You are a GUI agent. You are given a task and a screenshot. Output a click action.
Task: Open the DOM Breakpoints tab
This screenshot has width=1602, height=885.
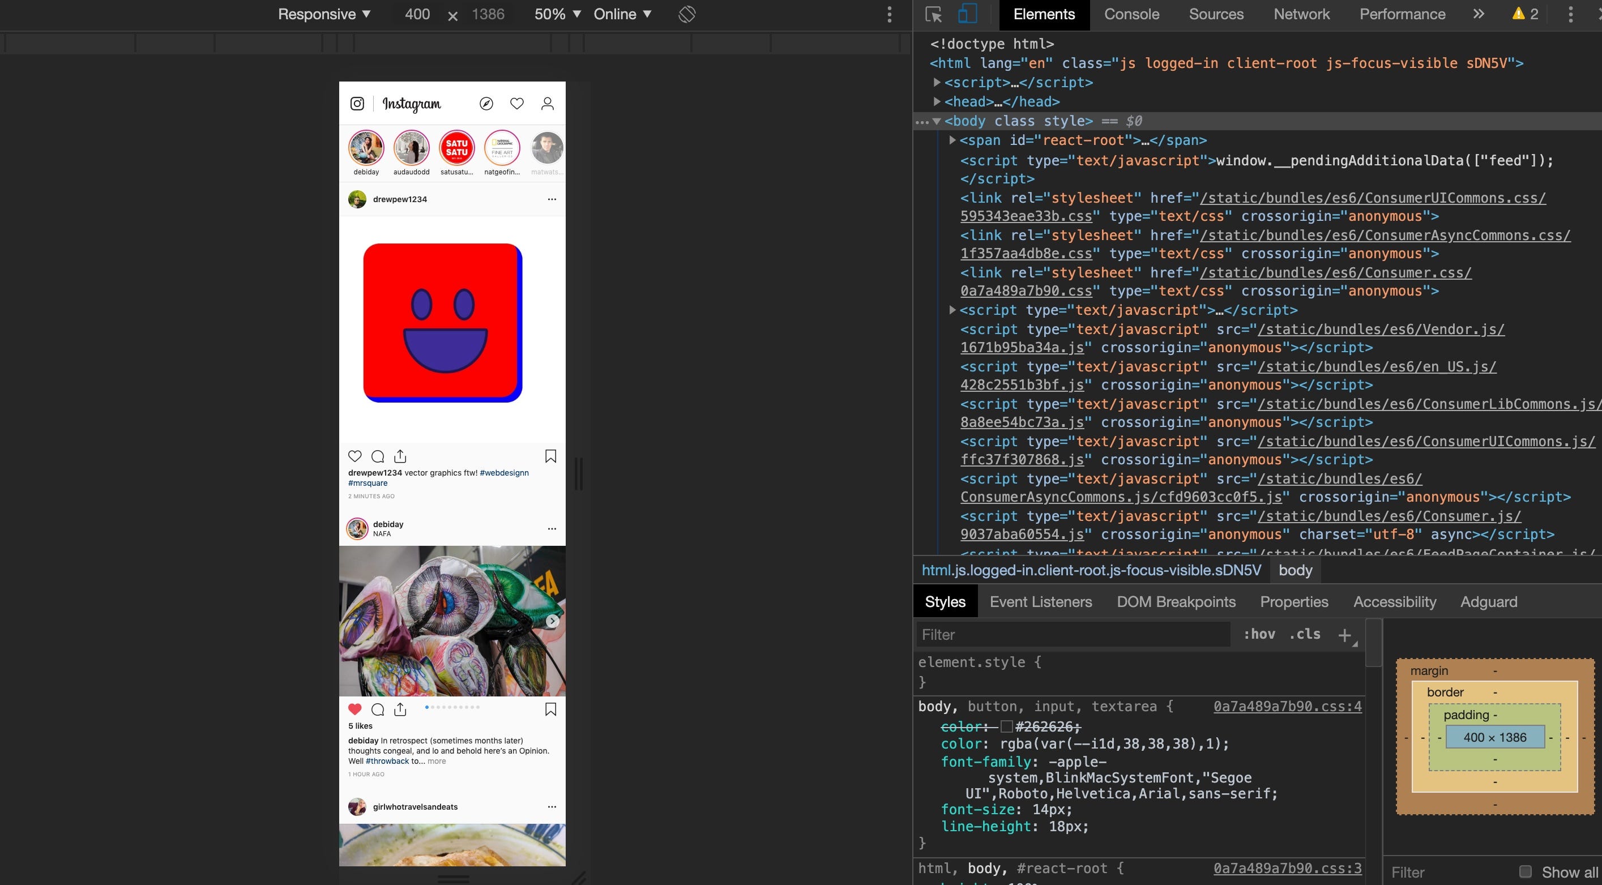pyautogui.click(x=1176, y=601)
